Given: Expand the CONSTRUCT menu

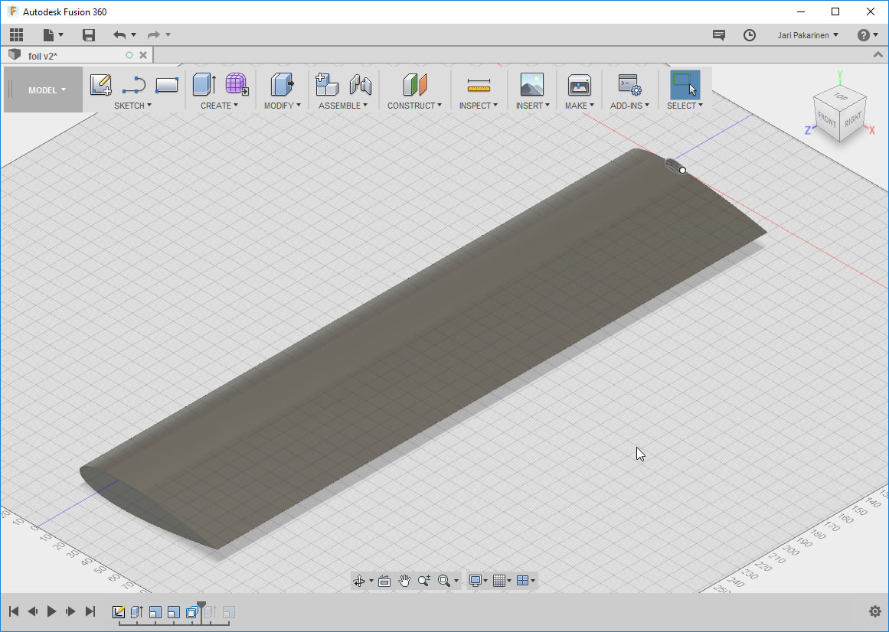Looking at the screenshot, I should (x=414, y=106).
